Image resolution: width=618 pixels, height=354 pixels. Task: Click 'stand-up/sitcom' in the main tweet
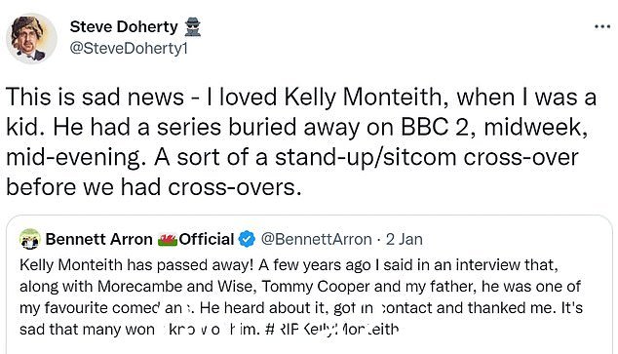click(366, 157)
